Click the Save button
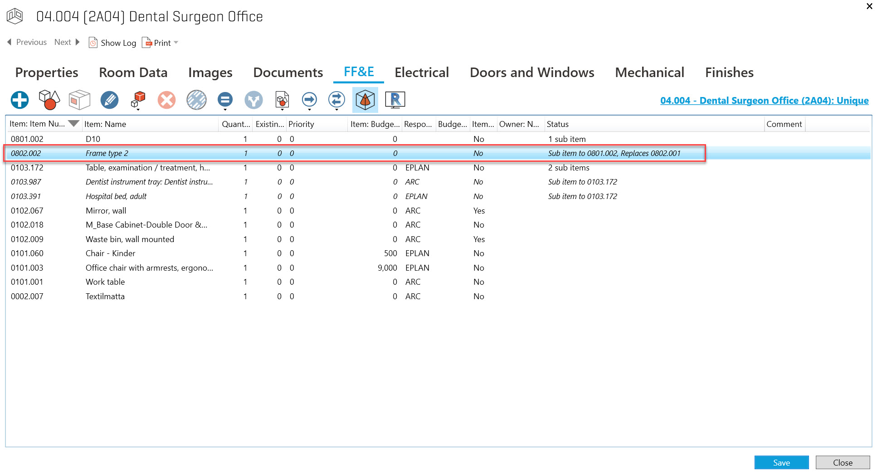 [781, 462]
